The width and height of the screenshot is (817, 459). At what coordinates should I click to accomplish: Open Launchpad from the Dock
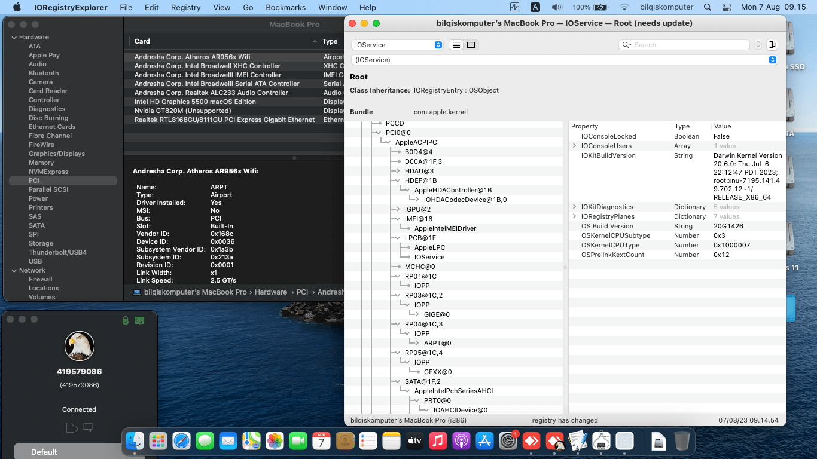coord(158,442)
